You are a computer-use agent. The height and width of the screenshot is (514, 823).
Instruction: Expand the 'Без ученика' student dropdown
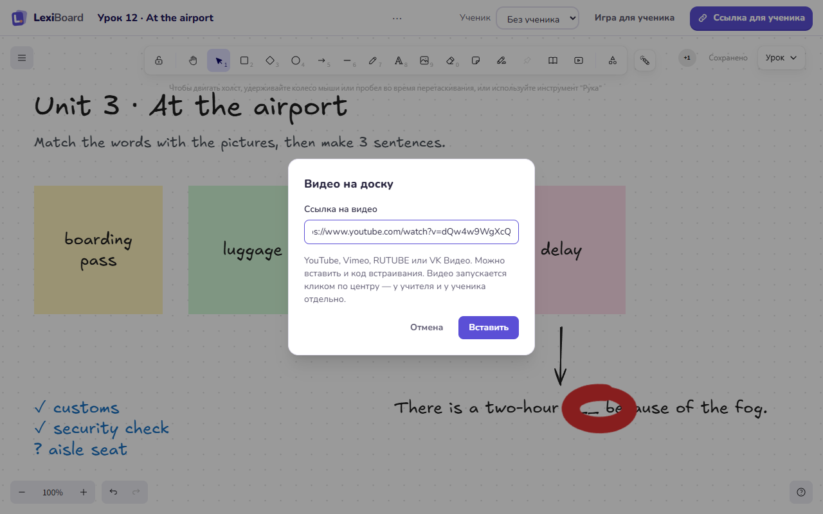(x=538, y=19)
